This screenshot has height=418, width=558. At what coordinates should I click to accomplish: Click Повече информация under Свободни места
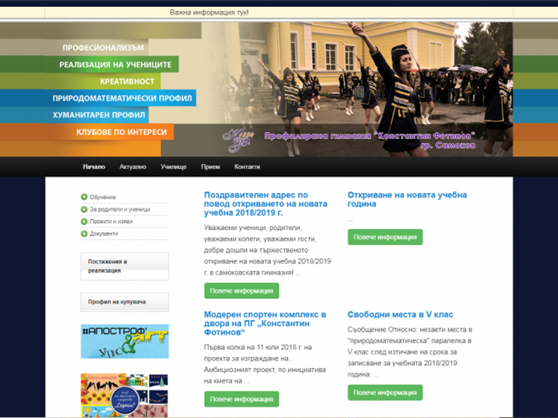(385, 392)
